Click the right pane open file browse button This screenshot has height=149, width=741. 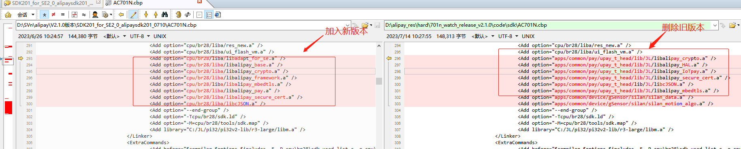point(733,25)
